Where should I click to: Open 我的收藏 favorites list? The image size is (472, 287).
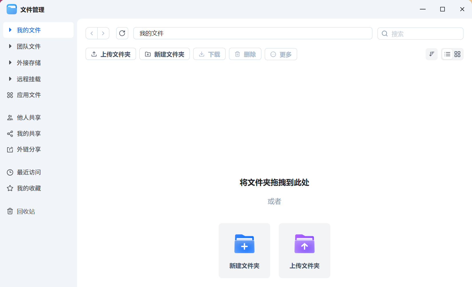[28, 188]
